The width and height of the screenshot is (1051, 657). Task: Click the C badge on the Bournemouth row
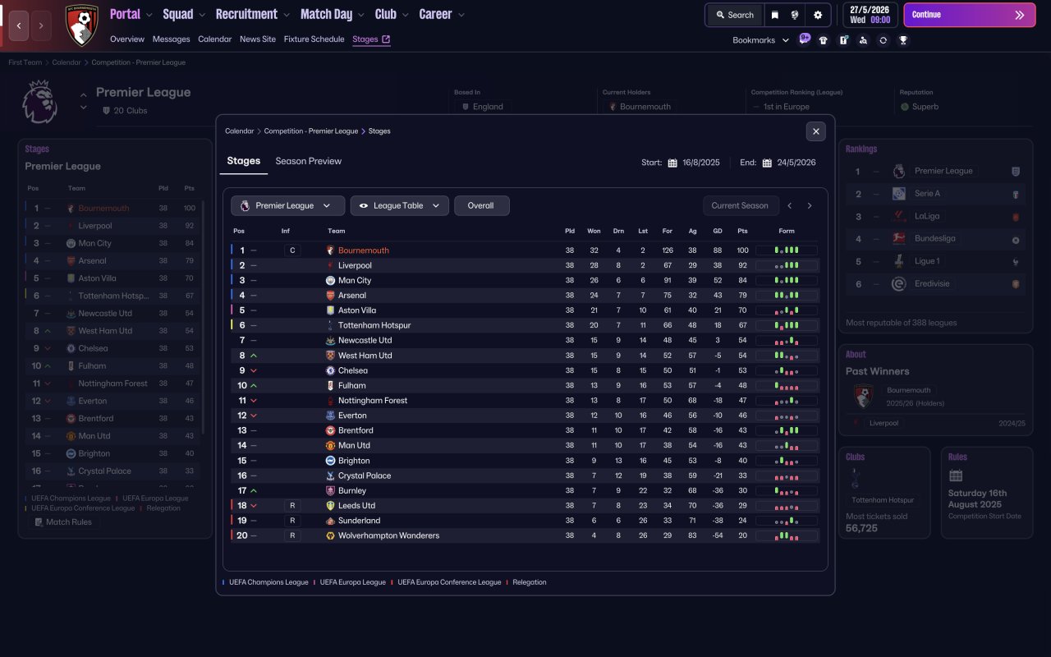[292, 250]
